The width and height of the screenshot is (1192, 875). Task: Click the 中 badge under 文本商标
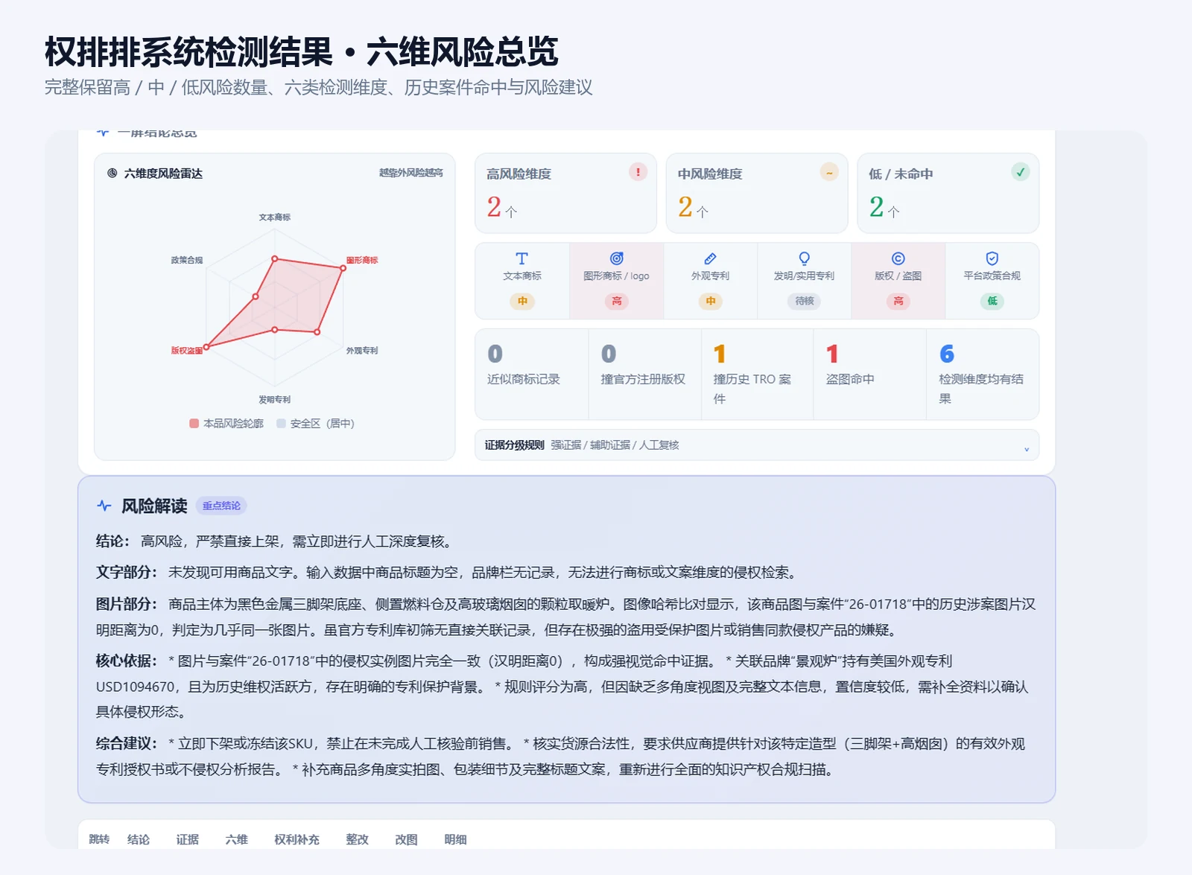(522, 301)
